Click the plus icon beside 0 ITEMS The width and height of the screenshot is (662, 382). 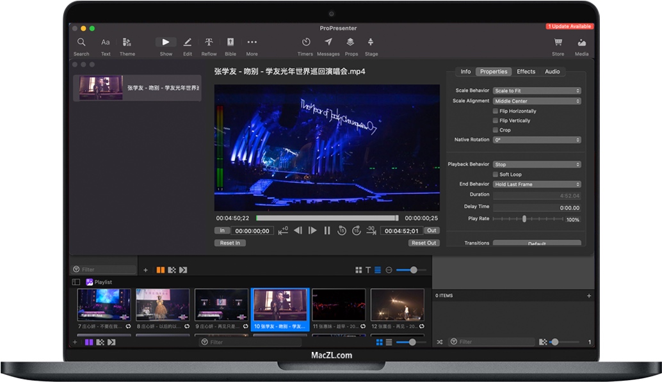(589, 296)
